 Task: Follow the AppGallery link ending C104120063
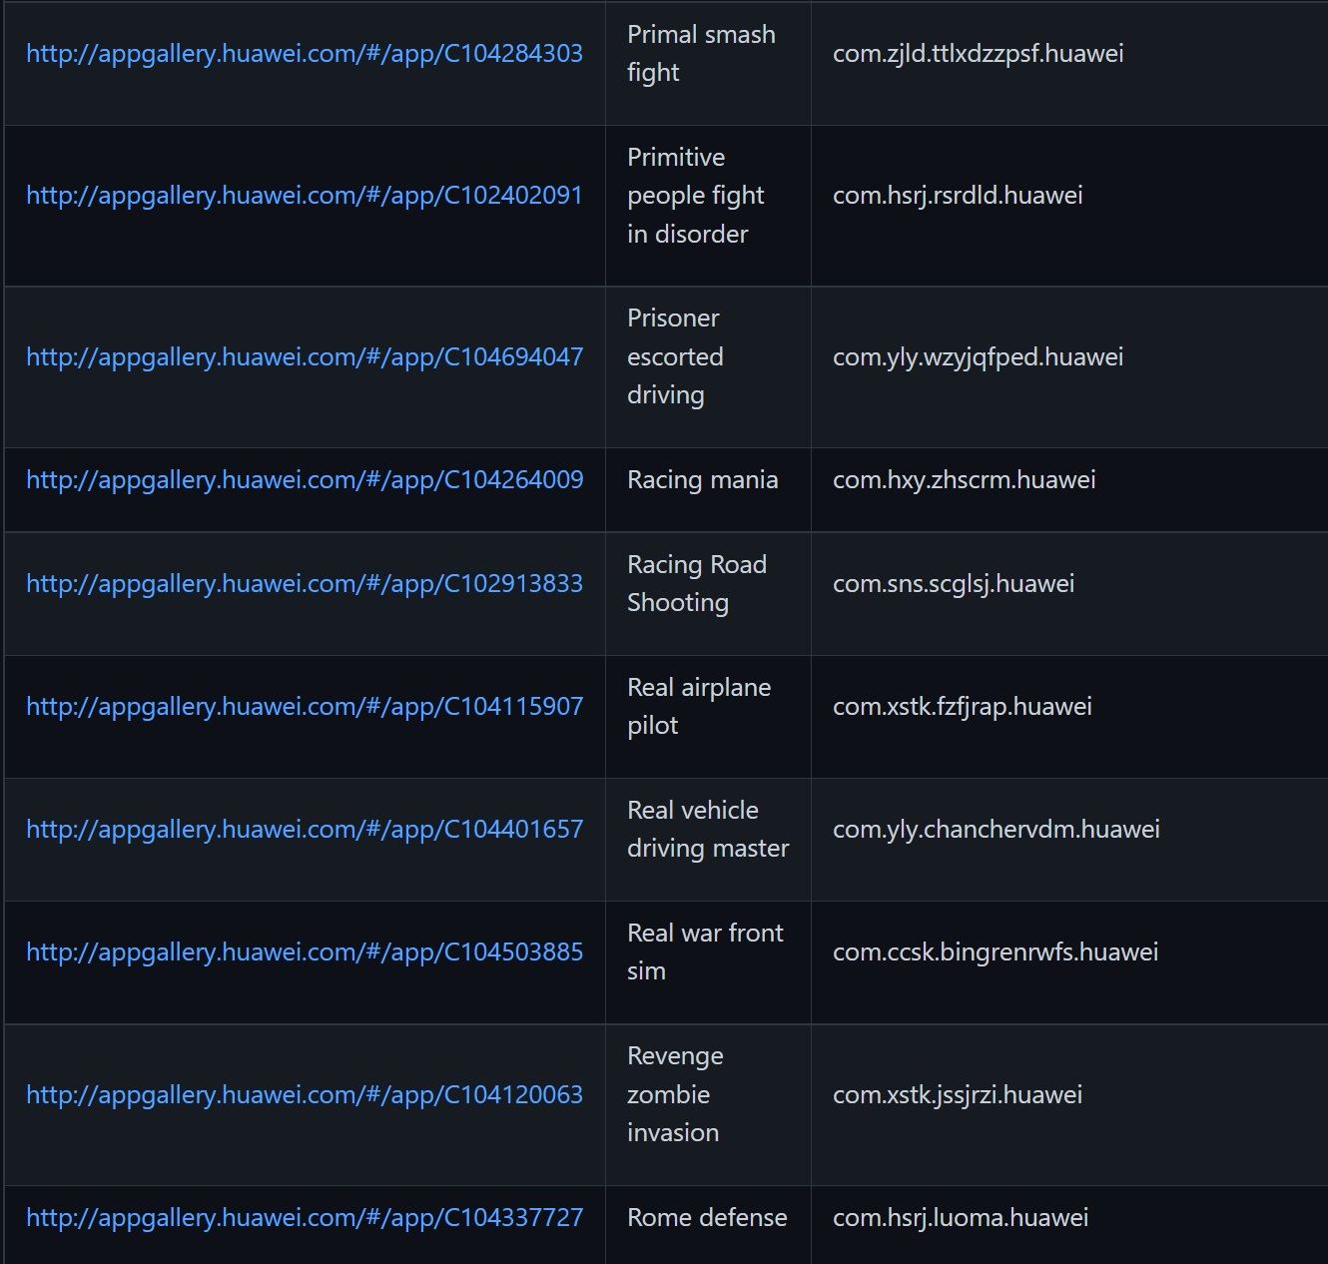tap(305, 1095)
